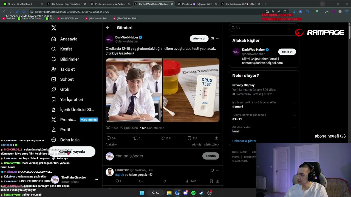This screenshot has width=351, height=197.
Task: Click Grok icon on HamzOah's reply
Action: [x=212, y=170]
